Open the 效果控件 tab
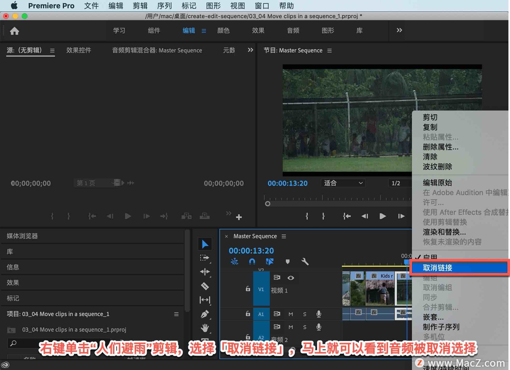Screen dimensions: 510x370 pyautogui.click(x=79, y=50)
